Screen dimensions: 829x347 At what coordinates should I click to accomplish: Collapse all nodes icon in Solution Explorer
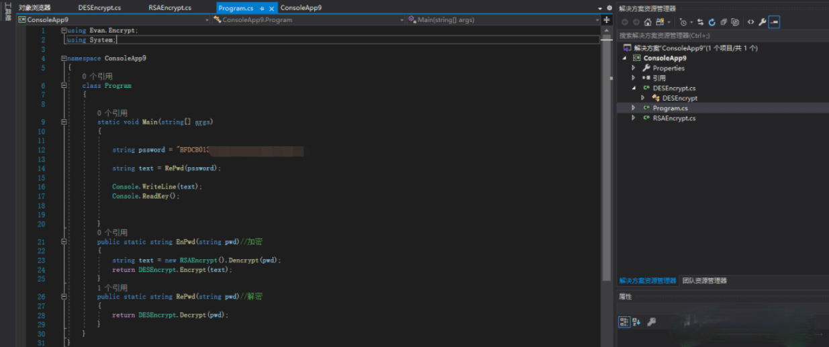(x=724, y=22)
